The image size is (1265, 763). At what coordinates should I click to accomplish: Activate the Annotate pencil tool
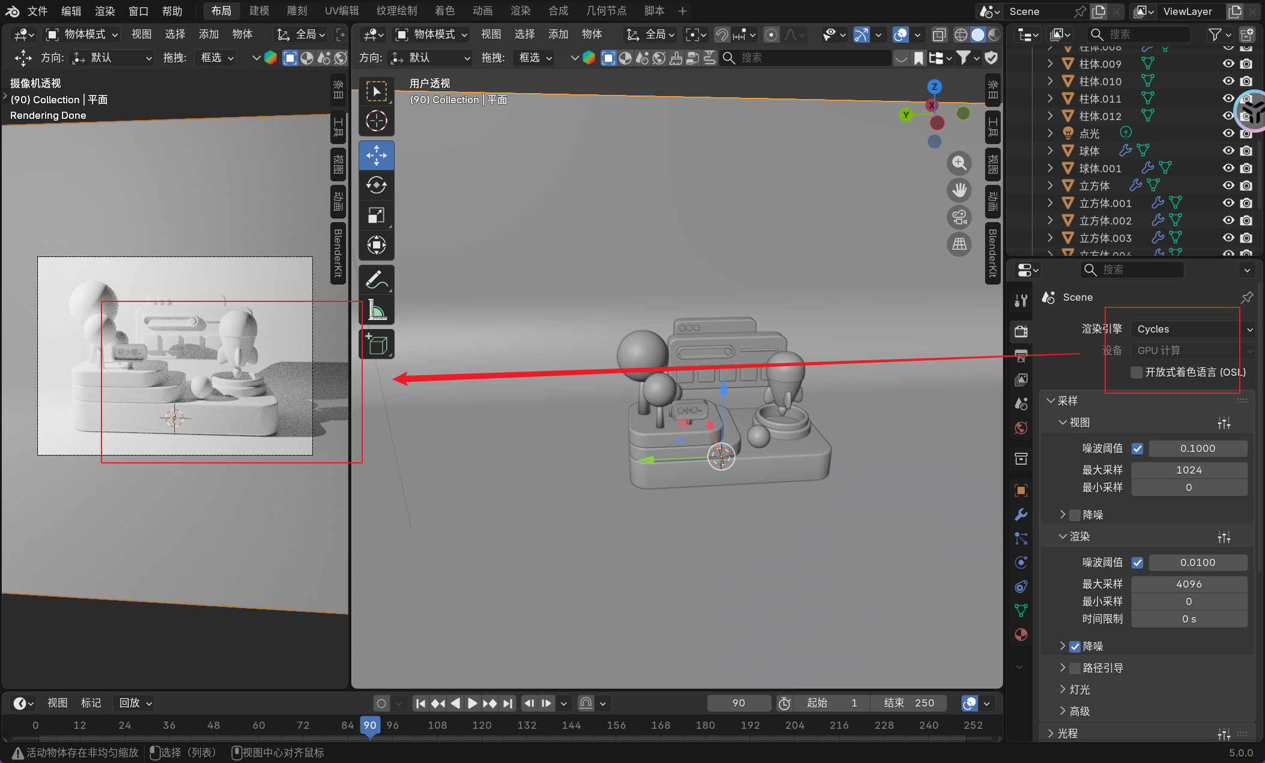coord(377,280)
